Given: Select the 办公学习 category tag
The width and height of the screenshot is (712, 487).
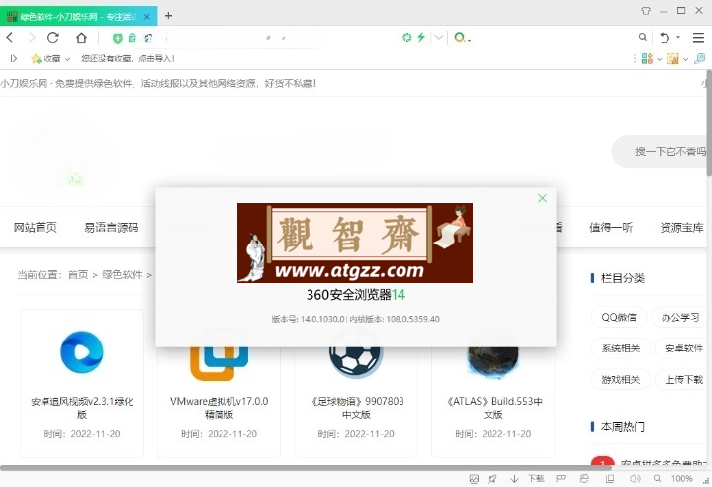Looking at the screenshot, I should pyautogui.click(x=679, y=317).
